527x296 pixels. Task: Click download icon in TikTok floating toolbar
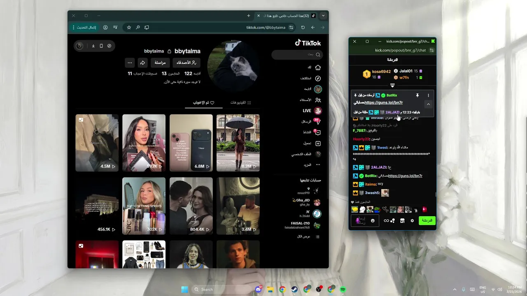[x=93, y=46]
